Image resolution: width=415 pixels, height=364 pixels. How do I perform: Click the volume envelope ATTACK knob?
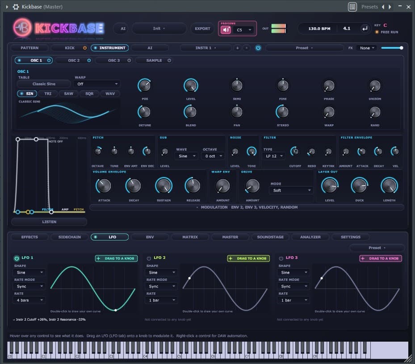(x=104, y=186)
